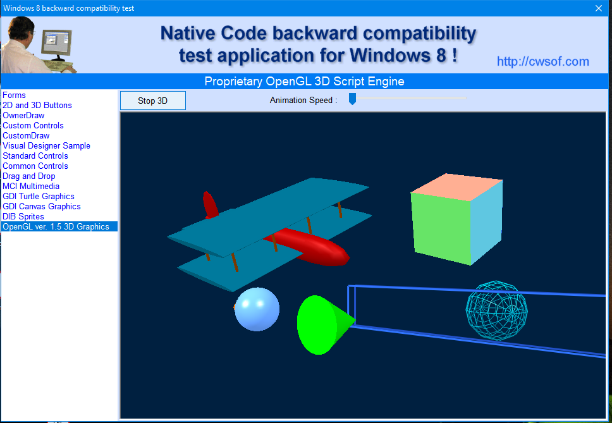The image size is (612, 423).
Task: Select OpenGL ver. 1.5 3D Graphics
Action: (x=59, y=227)
